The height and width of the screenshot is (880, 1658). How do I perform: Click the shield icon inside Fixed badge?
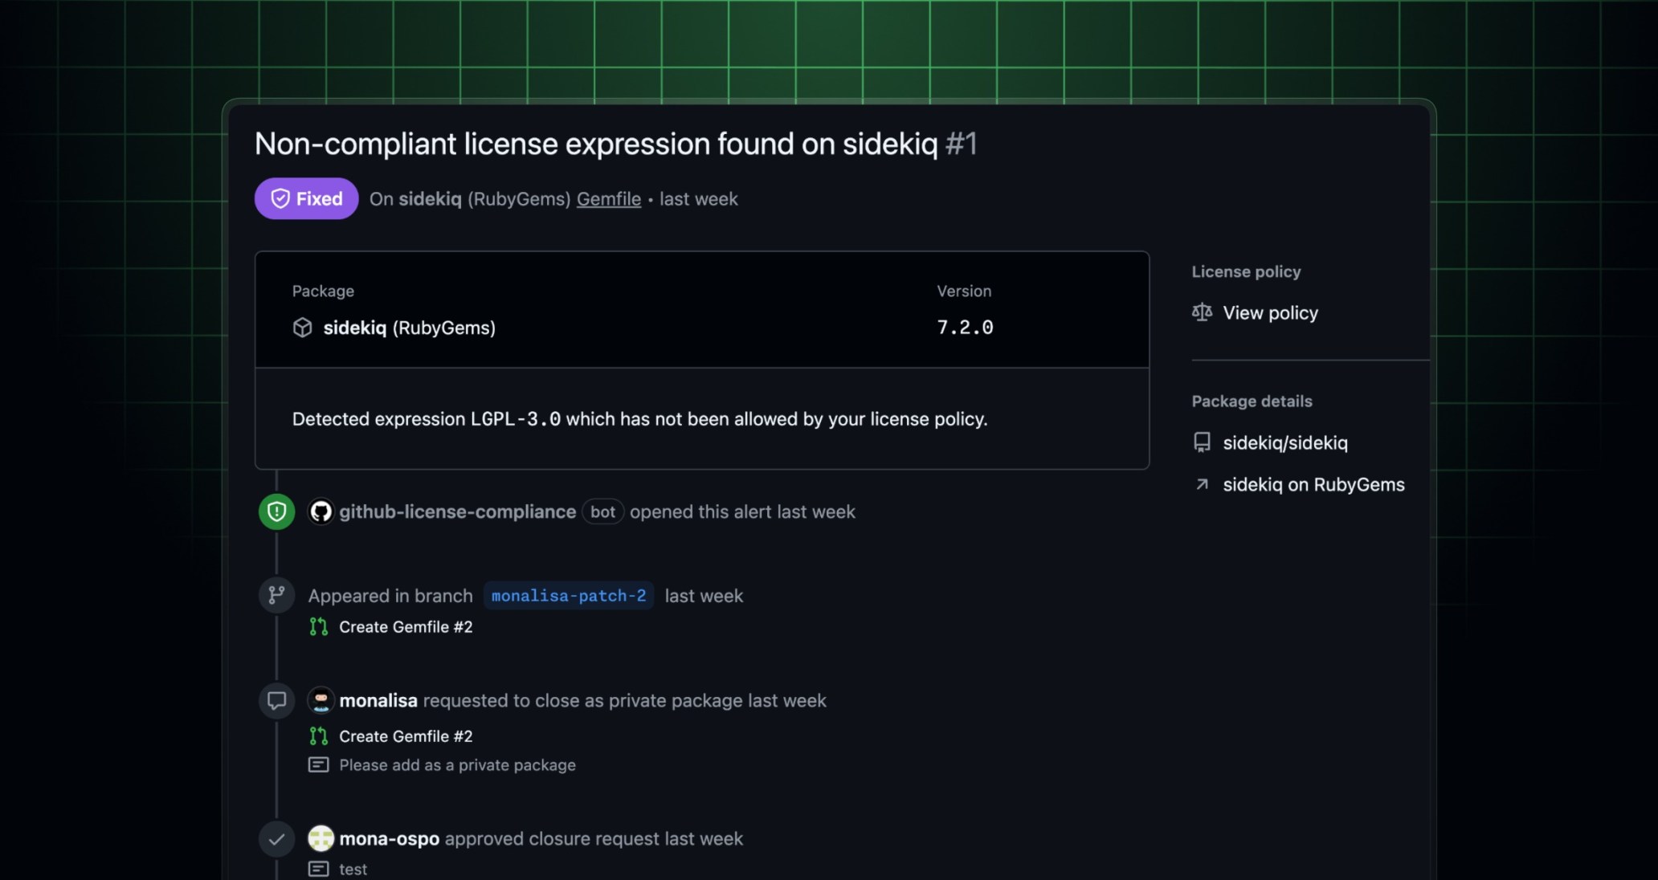pos(280,198)
